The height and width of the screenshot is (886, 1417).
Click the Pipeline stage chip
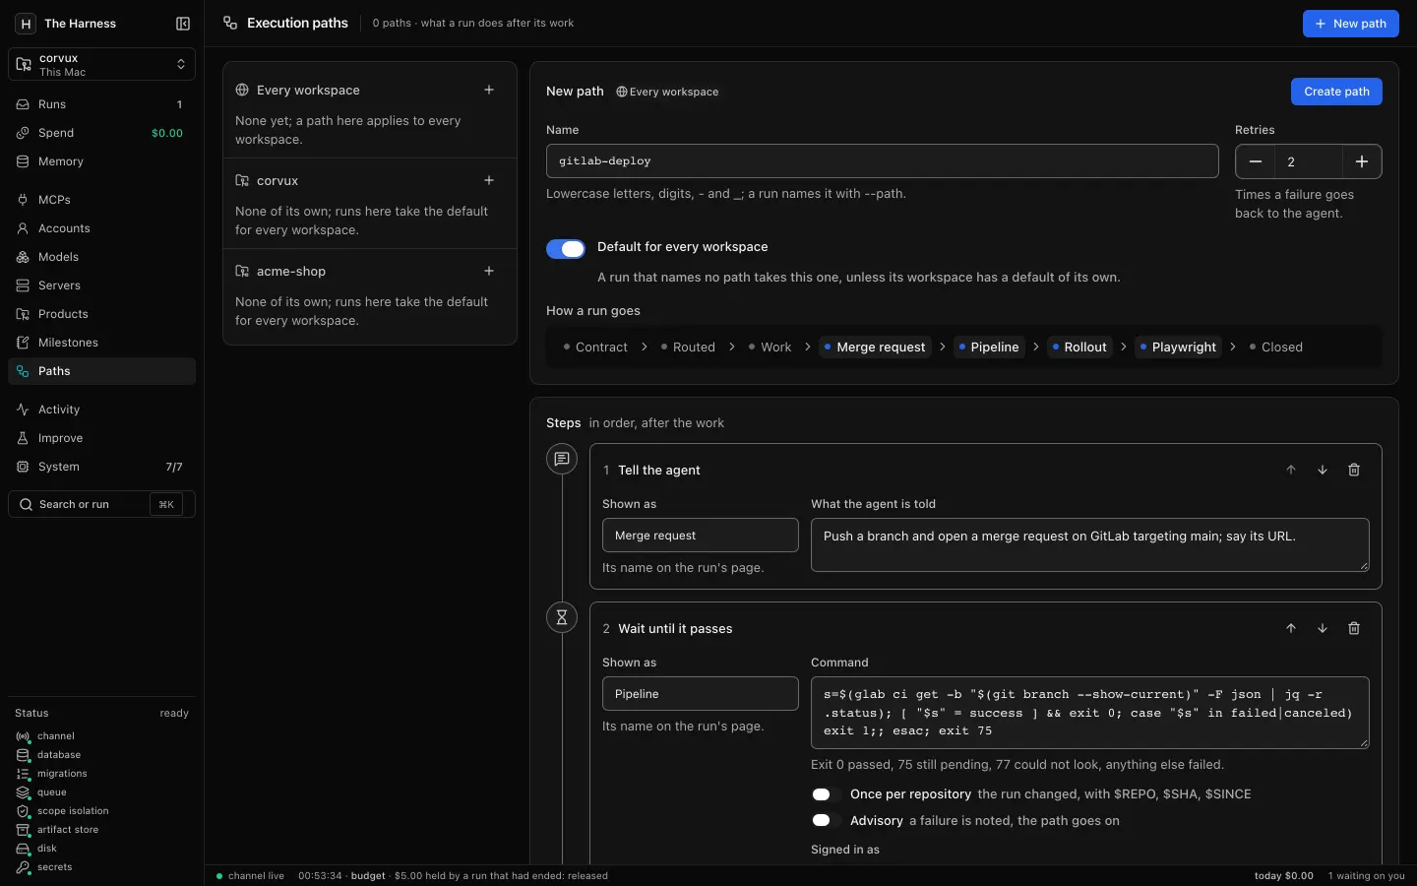point(989,347)
